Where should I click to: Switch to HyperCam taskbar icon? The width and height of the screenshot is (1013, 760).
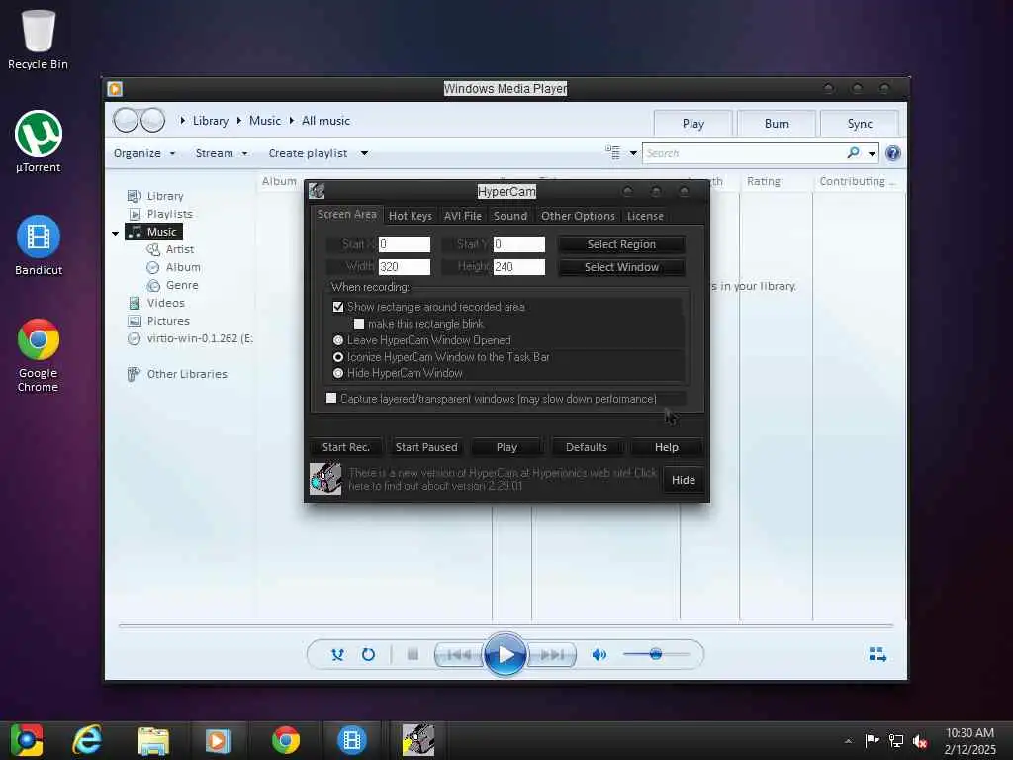tap(418, 740)
